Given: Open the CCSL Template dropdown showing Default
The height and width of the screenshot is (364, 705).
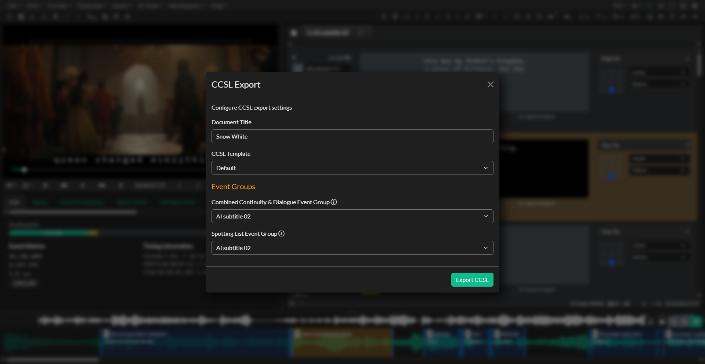Looking at the screenshot, I should (x=352, y=168).
